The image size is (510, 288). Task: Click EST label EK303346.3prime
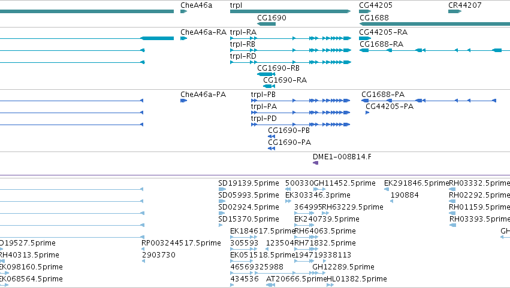pos(318,195)
